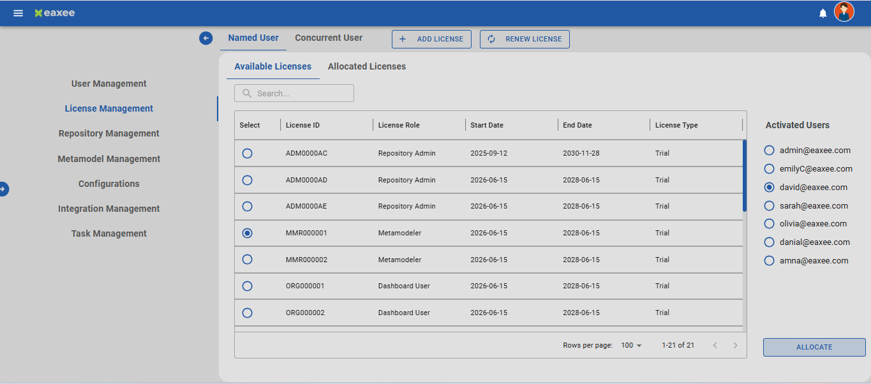This screenshot has width=871, height=384.
Task: Open Integration Management in the sidebar
Action: [x=109, y=209]
